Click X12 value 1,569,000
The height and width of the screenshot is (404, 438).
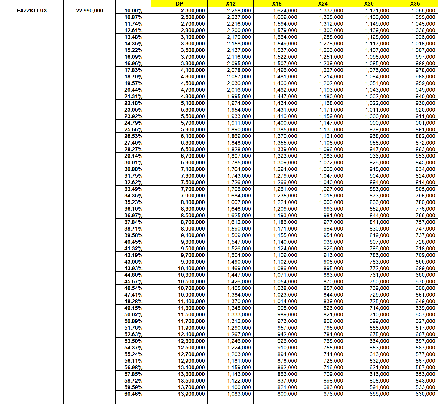coord(231,235)
